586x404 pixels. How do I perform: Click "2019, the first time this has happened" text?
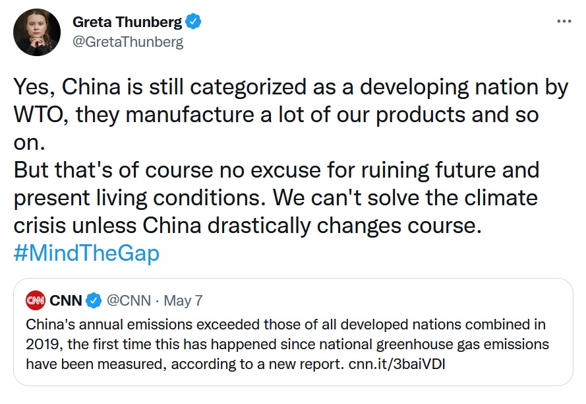click(152, 344)
